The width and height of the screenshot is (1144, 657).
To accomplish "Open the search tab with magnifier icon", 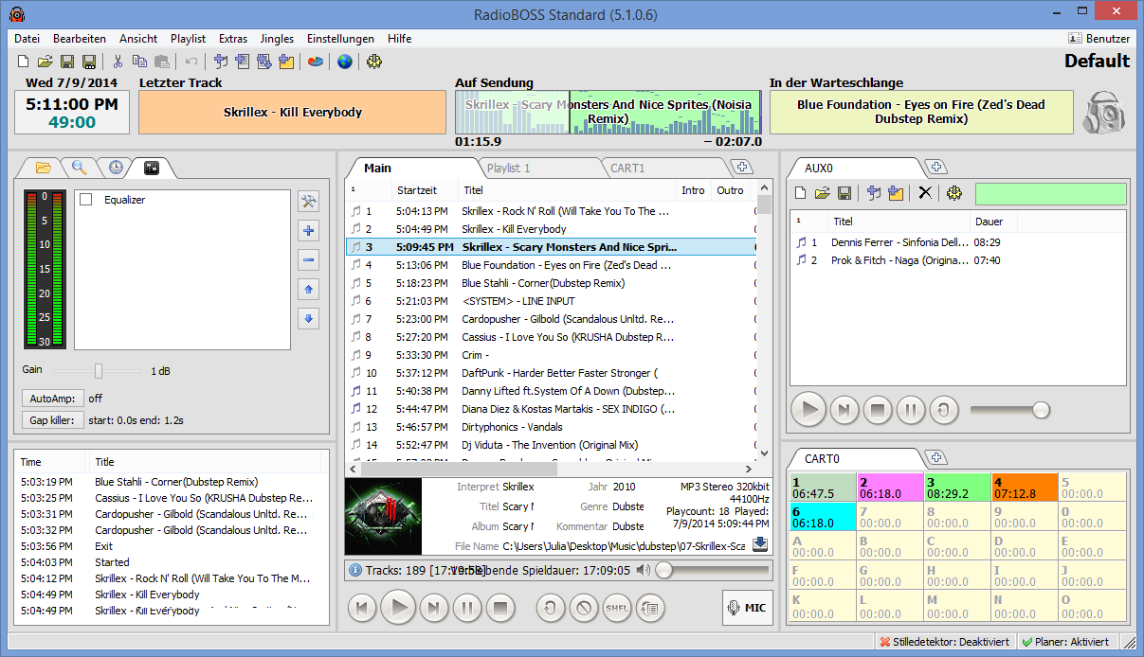I will click(80, 168).
